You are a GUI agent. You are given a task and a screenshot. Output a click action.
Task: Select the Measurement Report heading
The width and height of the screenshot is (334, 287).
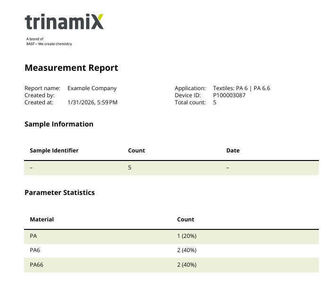[71, 68]
